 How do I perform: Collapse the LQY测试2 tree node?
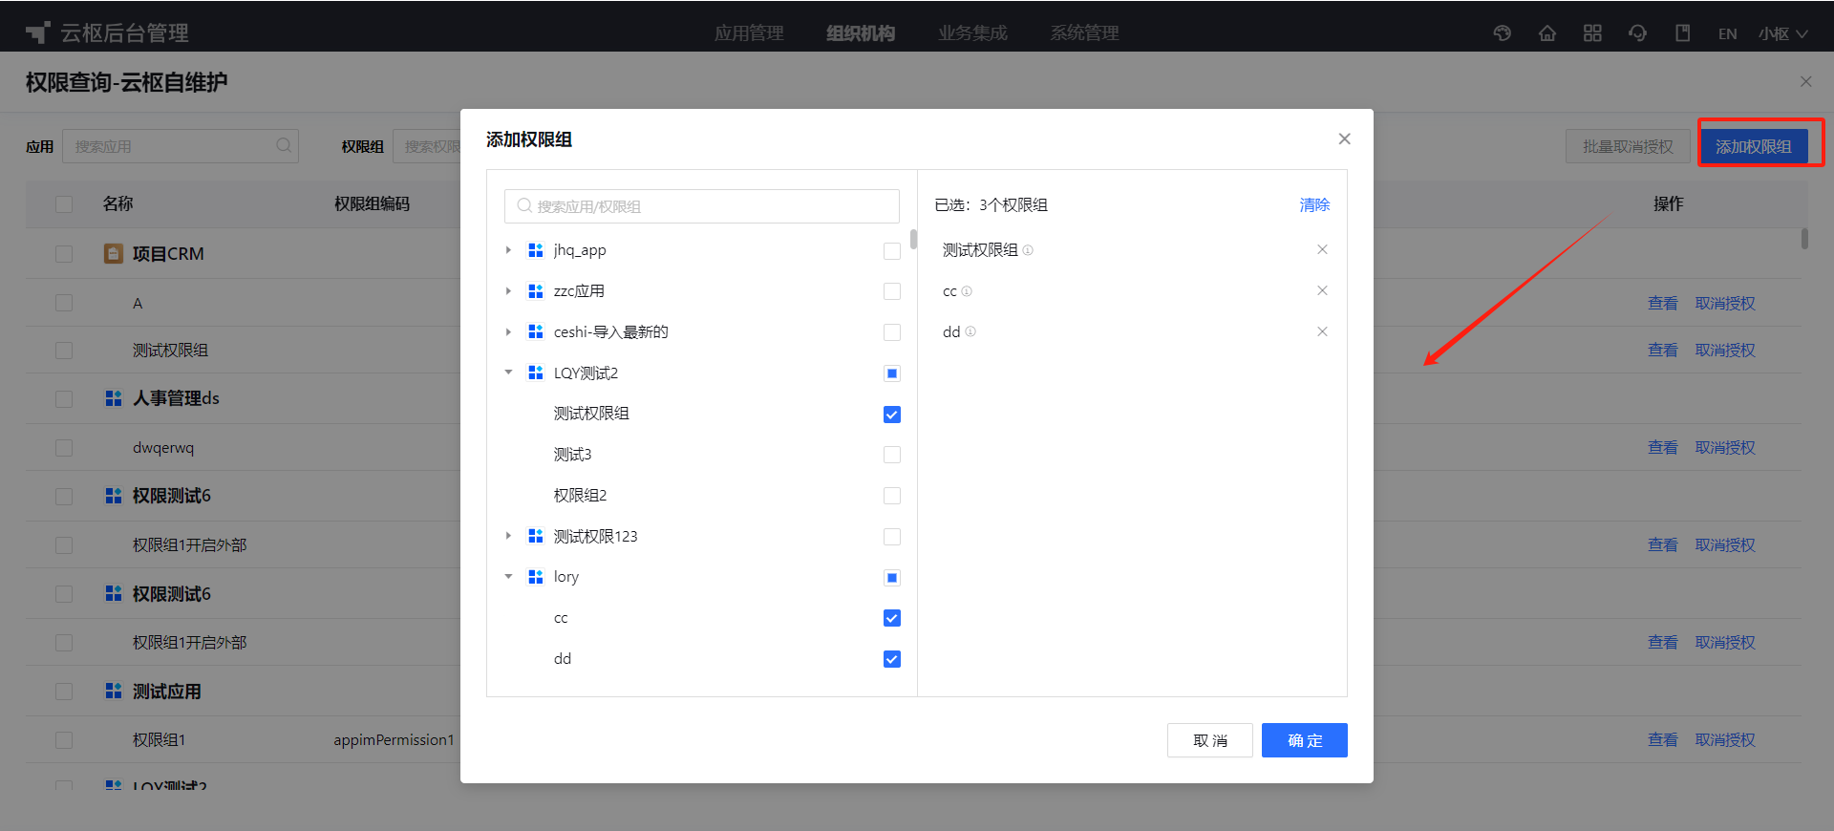(508, 373)
